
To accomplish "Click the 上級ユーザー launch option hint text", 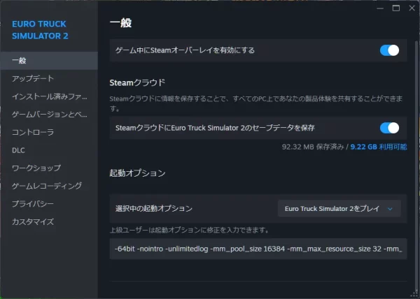I will 190,230.
